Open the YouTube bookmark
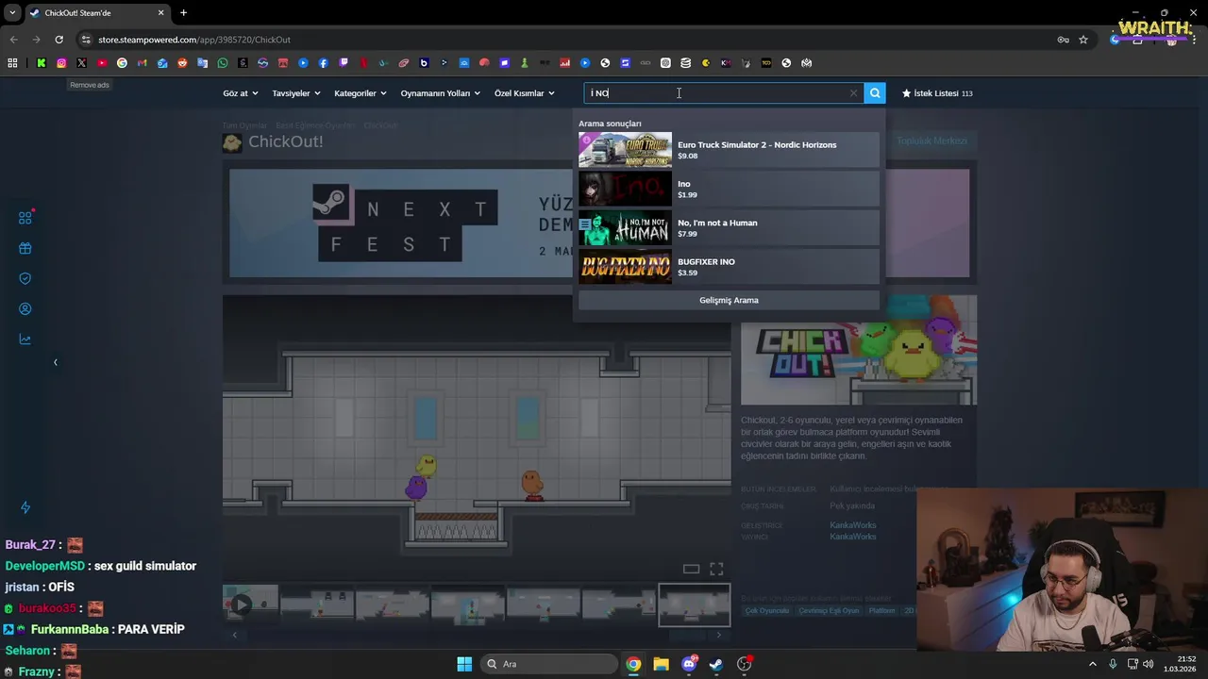The image size is (1208, 679). click(102, 63)
